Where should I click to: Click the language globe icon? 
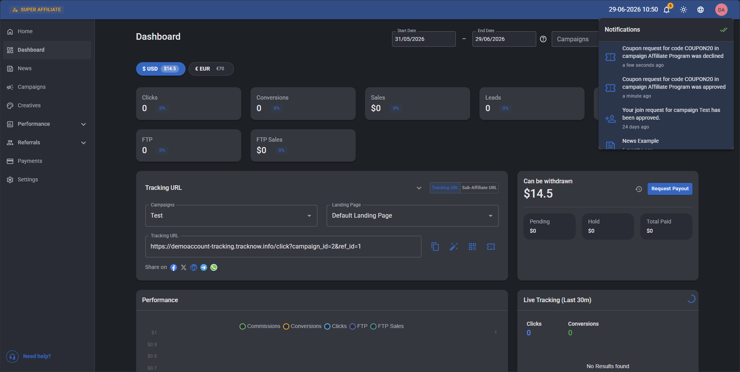tap(701, 10)
